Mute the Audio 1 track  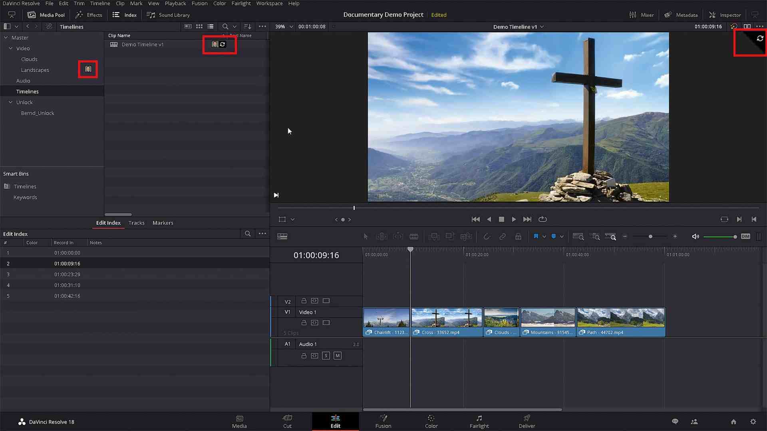click(337, 356)
